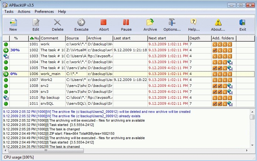Sort by the Last start column header

(130, 38)
